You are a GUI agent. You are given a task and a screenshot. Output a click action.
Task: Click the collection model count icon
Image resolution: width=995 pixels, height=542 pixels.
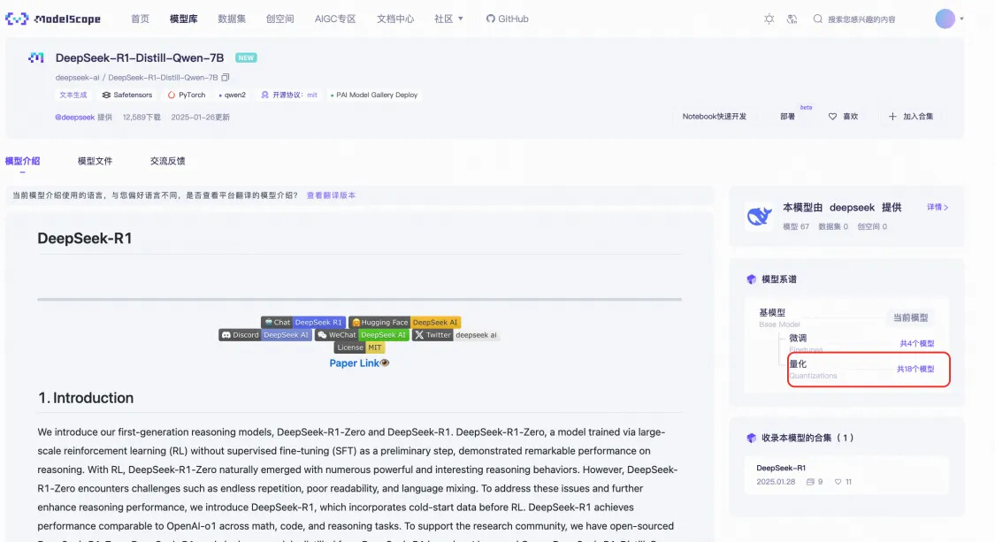(809, 483)
